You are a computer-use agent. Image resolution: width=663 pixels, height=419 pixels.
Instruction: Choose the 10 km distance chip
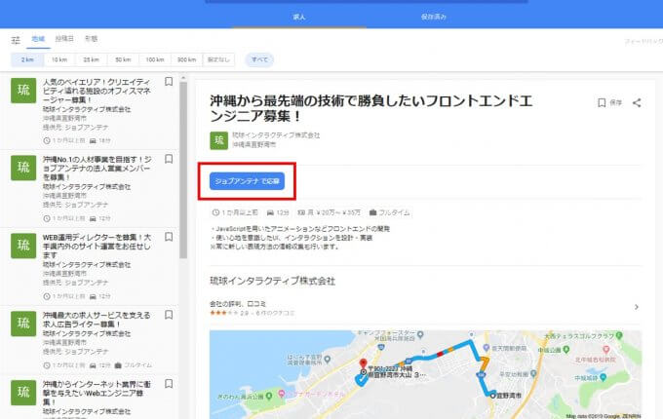click(x=59, y=59)
